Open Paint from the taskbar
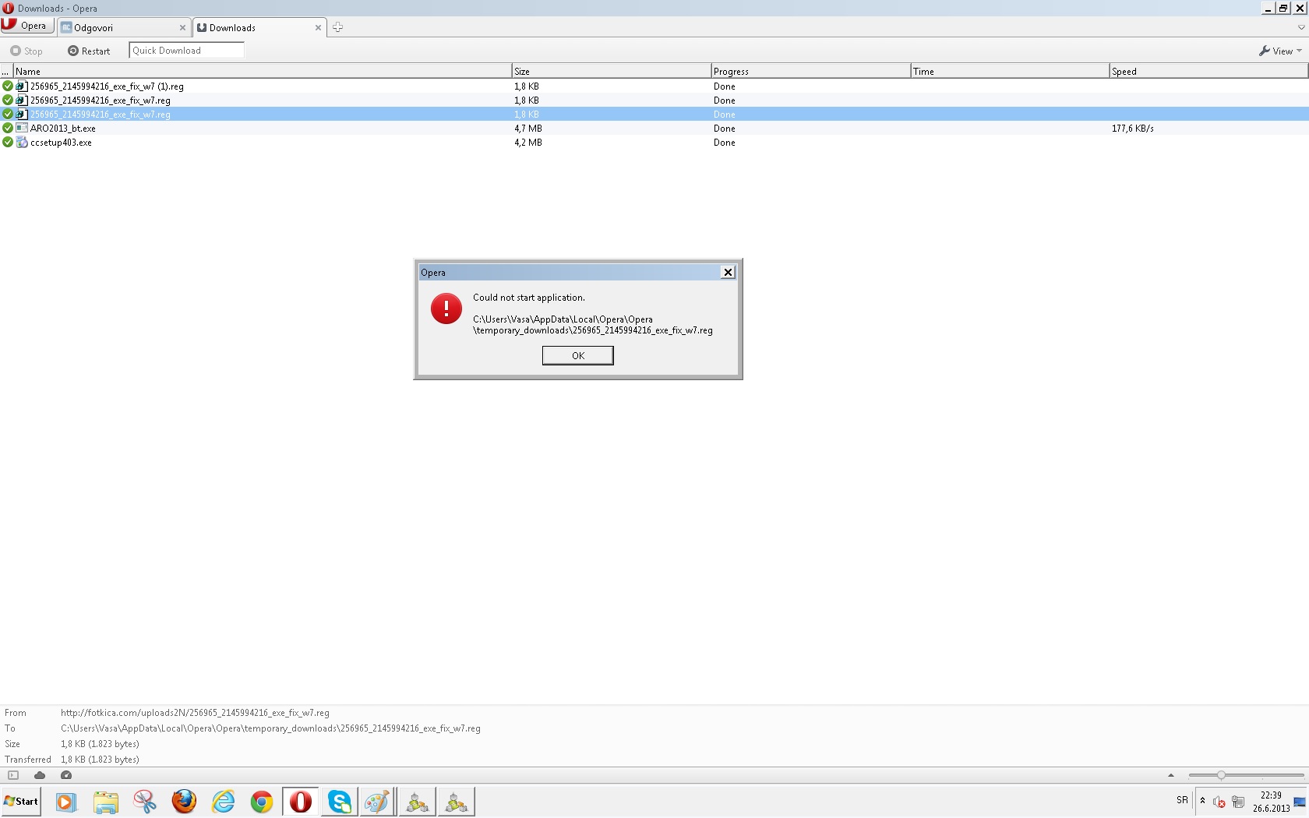The height and width of the screenshot is (818, 1309). (x=378, y=802)
